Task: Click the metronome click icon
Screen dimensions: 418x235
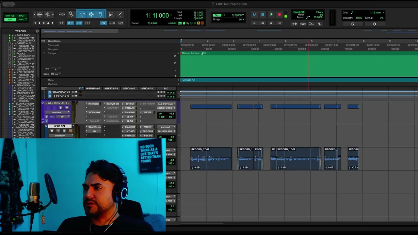Action: click(x=303, y=23)
